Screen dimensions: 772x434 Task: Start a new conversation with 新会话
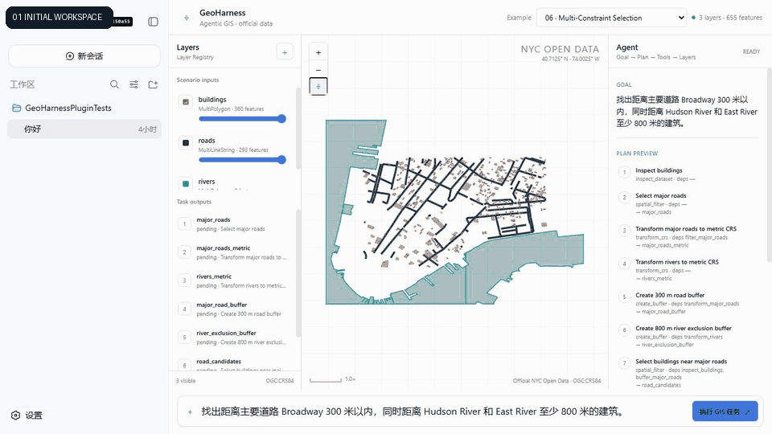pos(84,56)
